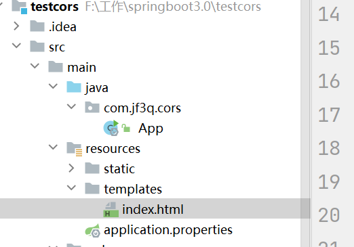354x247 pixels.
Task: Click the application.properties Spring leaf icon
Action: pyautogui.click(x=92, y=230)
